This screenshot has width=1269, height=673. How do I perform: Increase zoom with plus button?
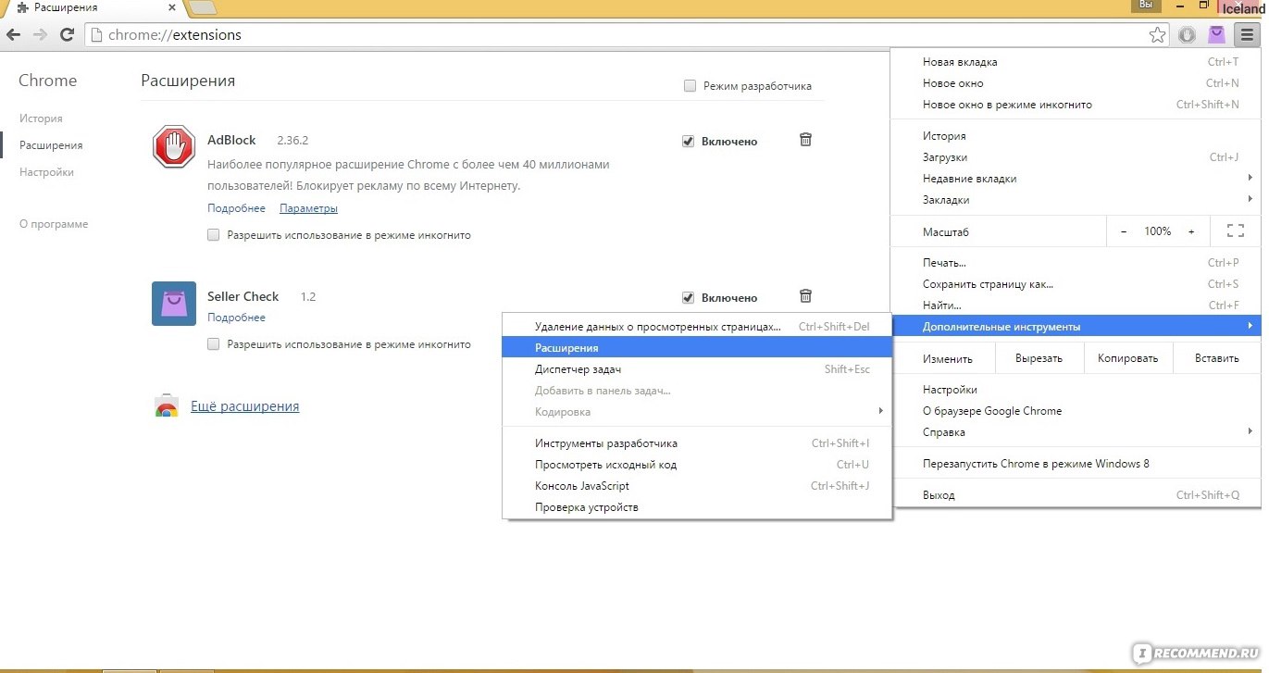(1191, 231)
